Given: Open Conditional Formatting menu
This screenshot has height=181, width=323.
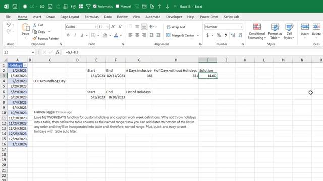Looking at the screenshot, I should (x=257, y=31).
